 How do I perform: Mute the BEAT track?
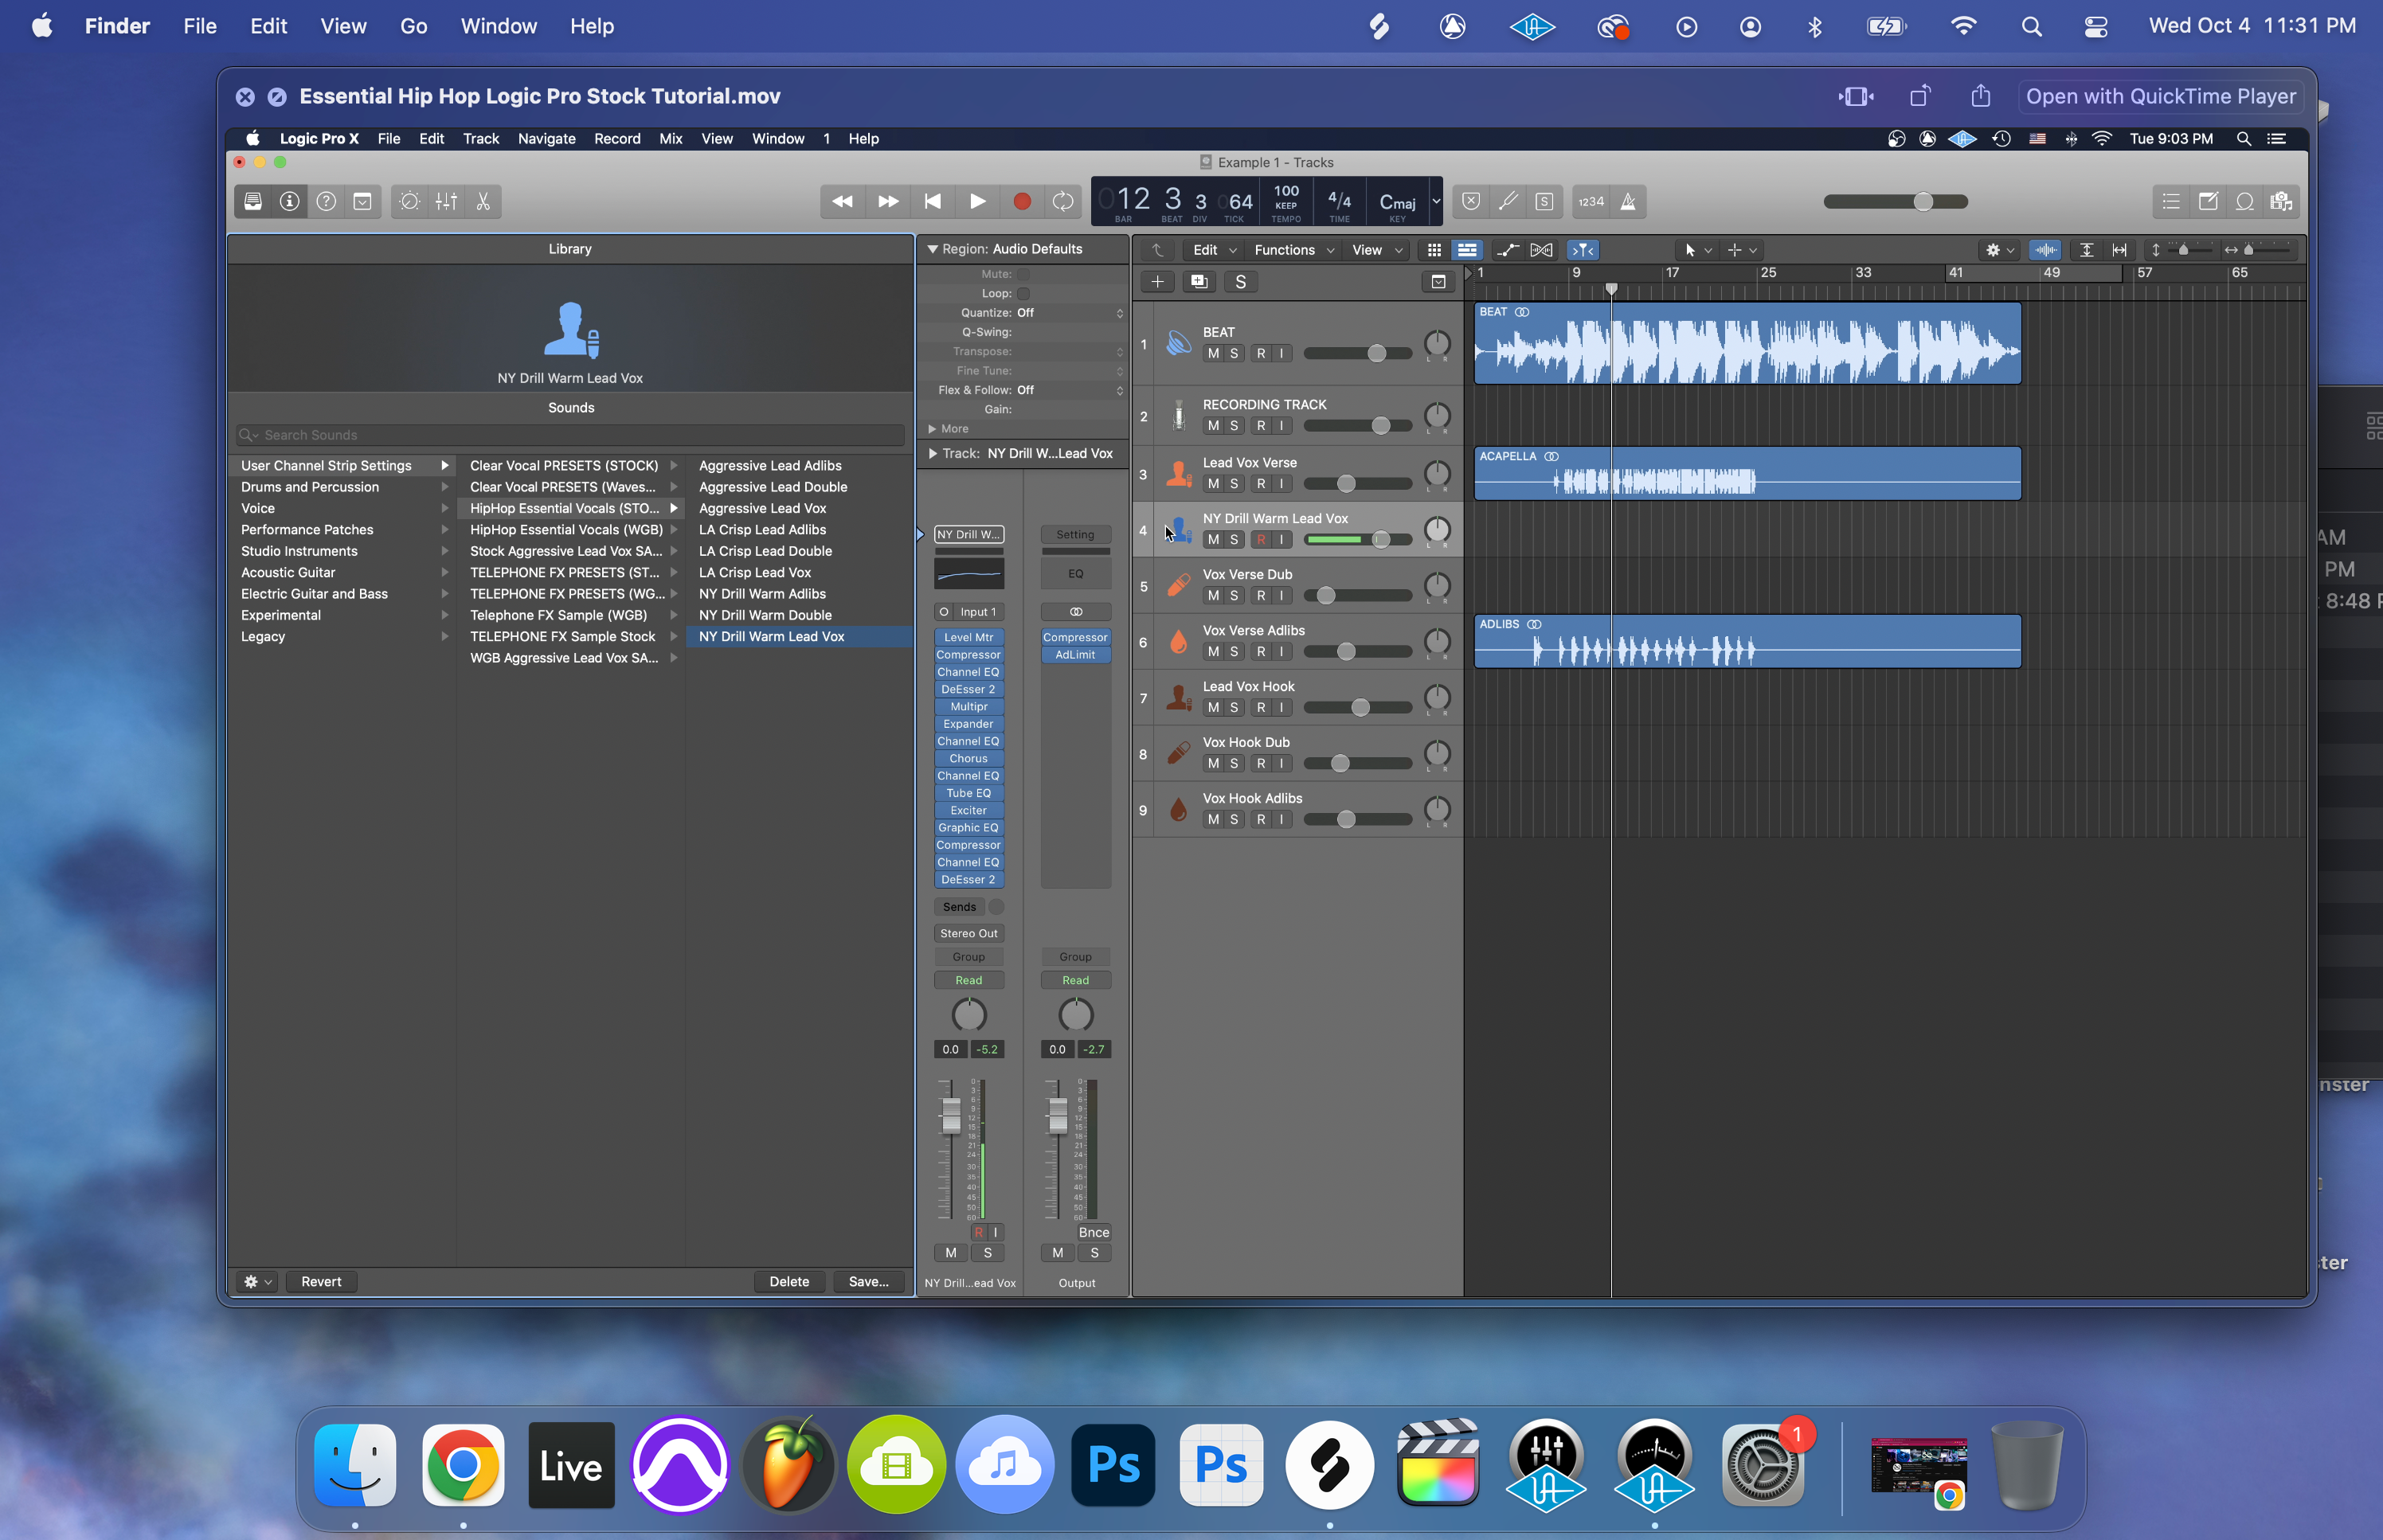click(1213, 354)
